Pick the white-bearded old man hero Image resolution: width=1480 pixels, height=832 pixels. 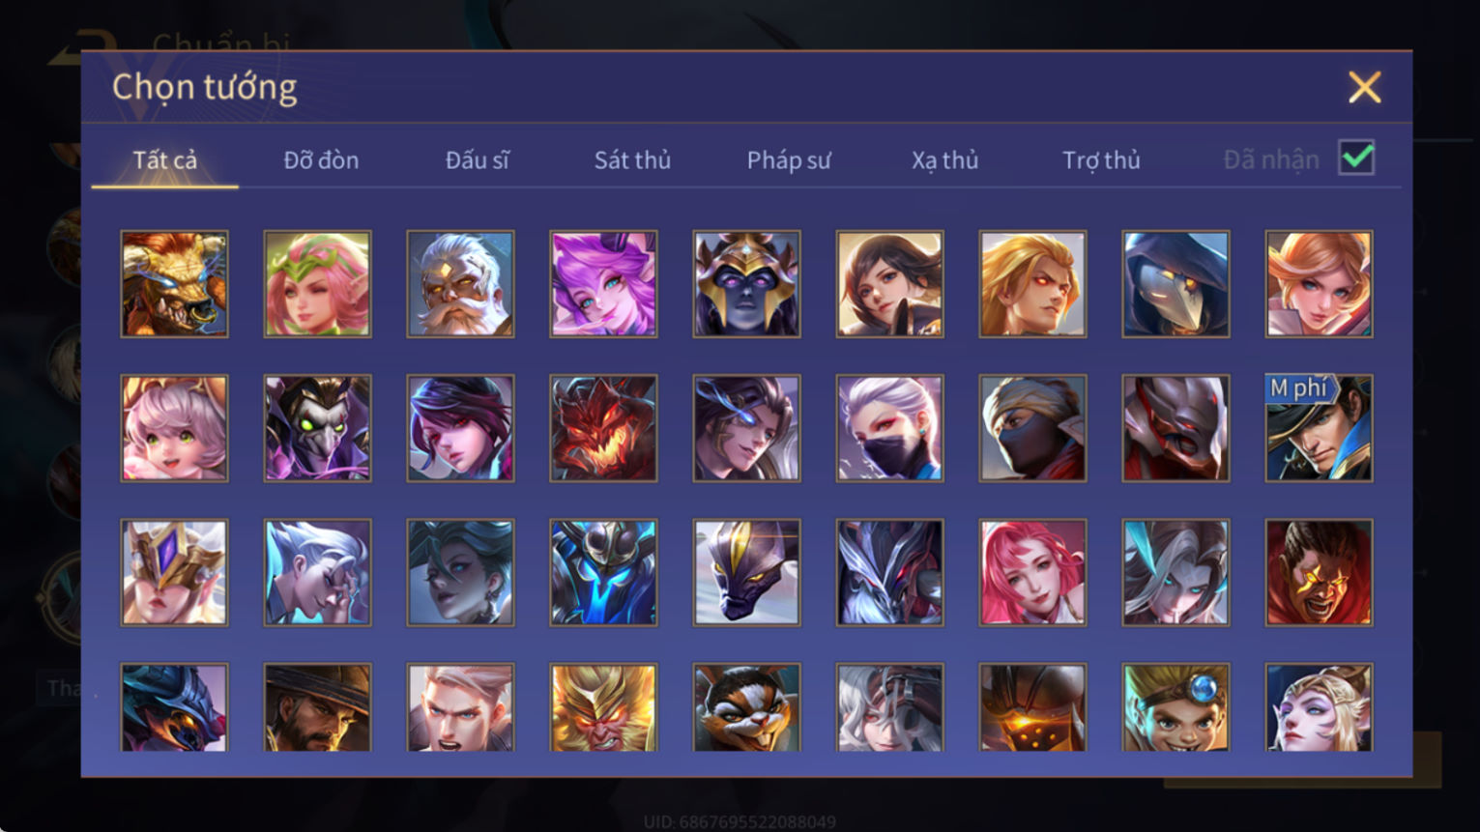click(460, 284)
